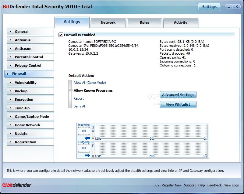Screen dimensions: 244x194
Task: Select Deny All default action
Action: [x=79, y=106]
